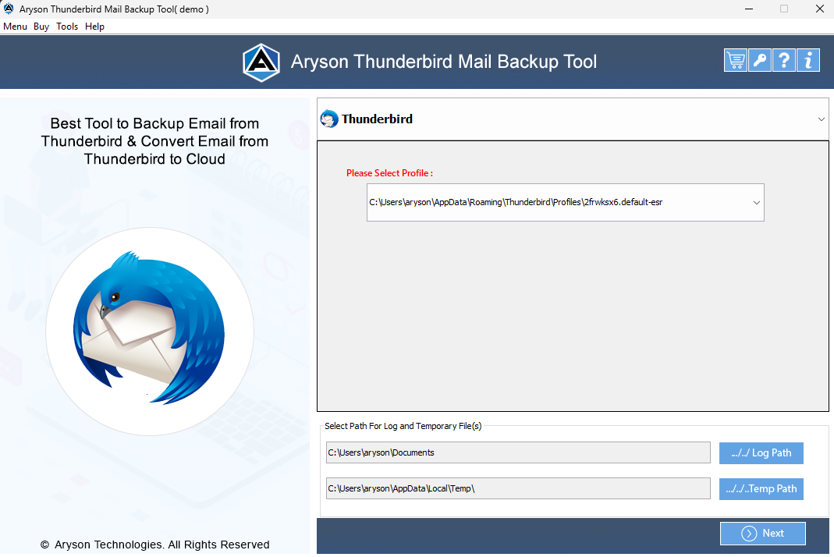Click the question mark help icon
The image size is (834, 557).
(x=784, y=61)
